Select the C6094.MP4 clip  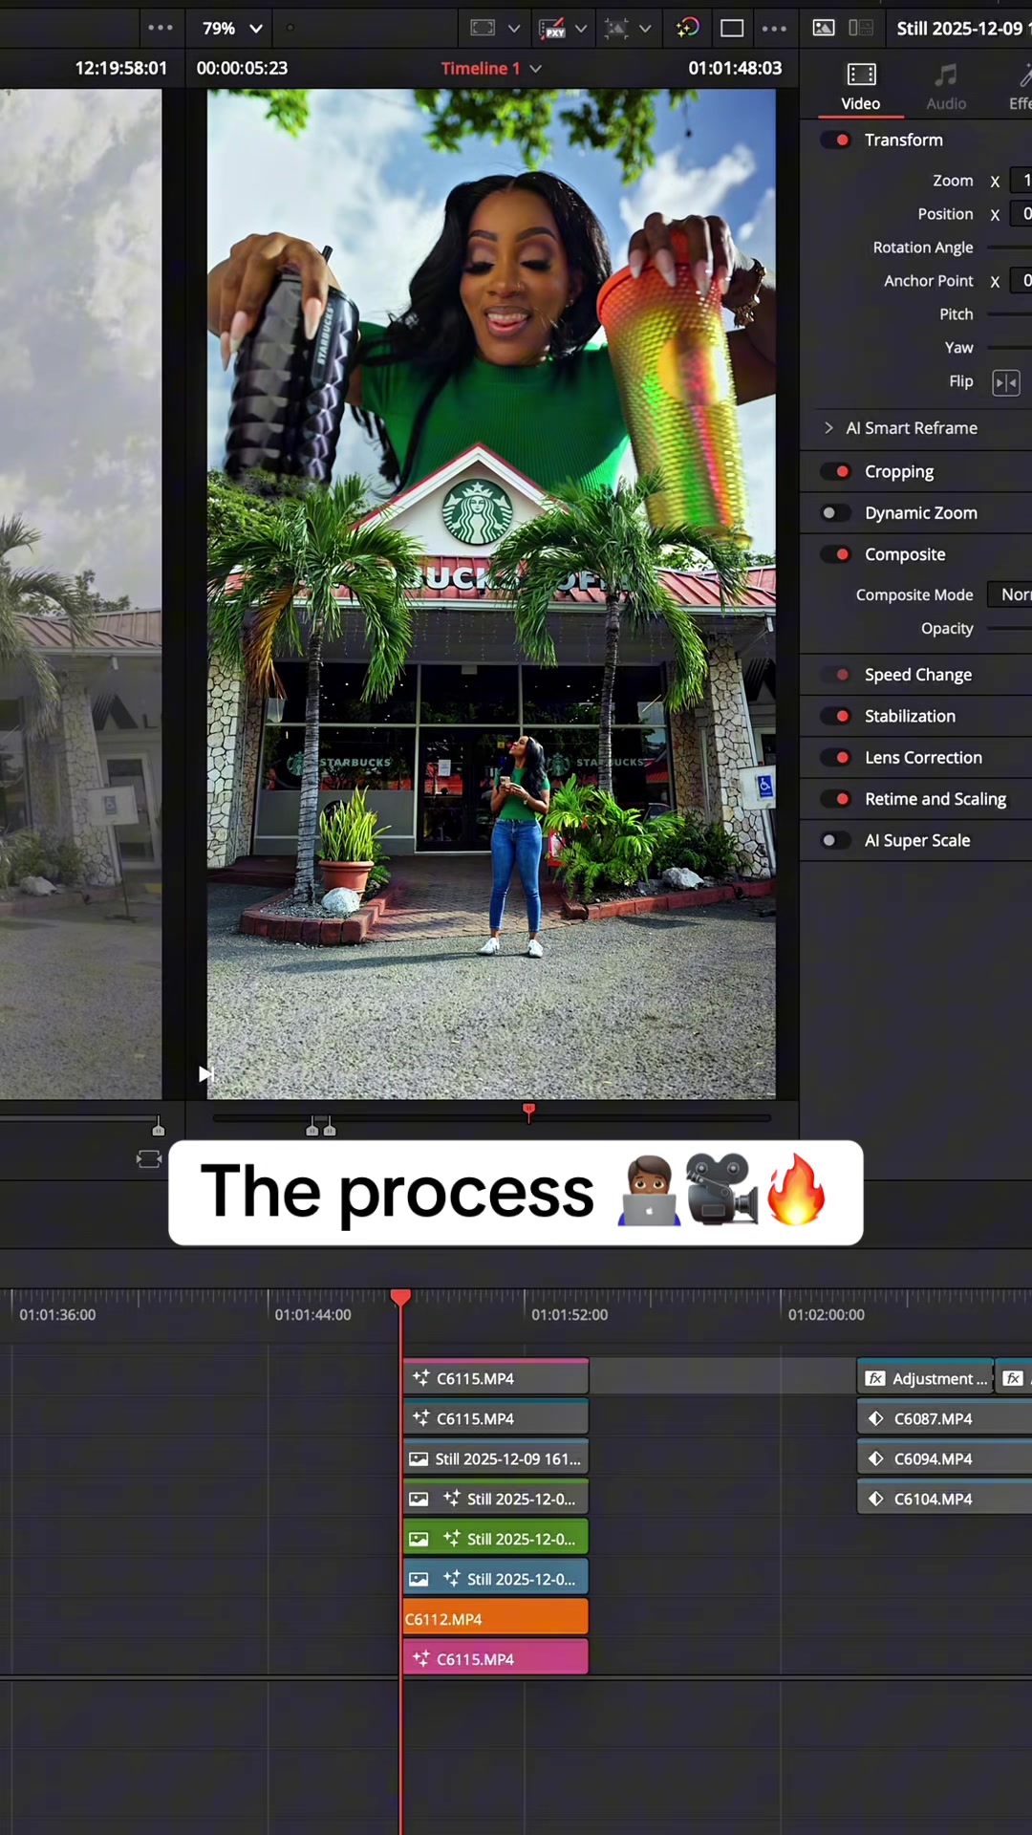click(944, 1458)
